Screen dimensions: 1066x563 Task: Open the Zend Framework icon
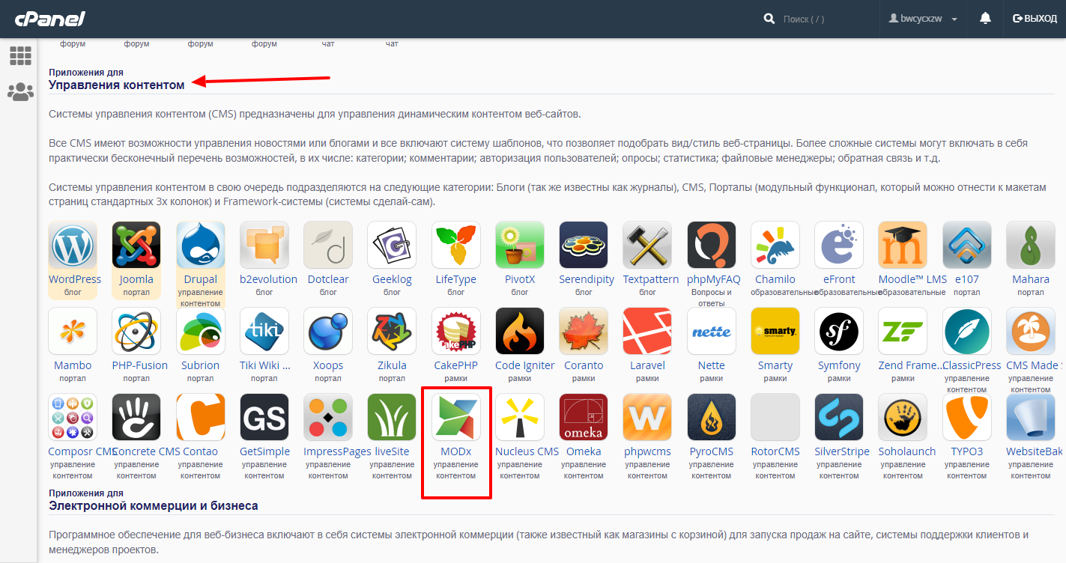click(903, 332)
